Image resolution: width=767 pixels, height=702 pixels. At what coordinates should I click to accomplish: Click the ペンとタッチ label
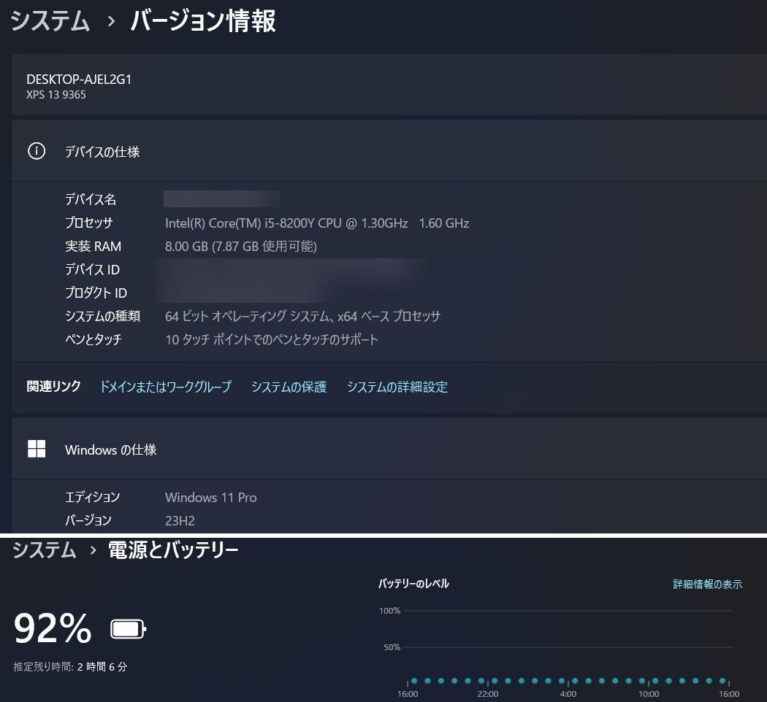point(94,339)
